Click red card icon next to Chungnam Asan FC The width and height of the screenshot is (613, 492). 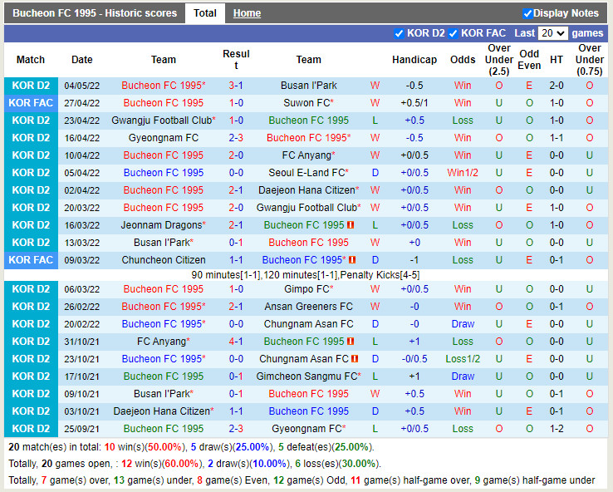click(x=355, y=359)
